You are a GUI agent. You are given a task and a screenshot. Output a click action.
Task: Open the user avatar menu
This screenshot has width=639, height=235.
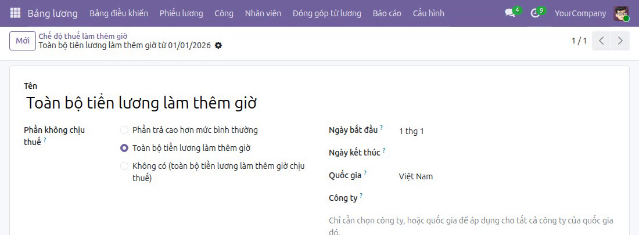coord(621,13)
